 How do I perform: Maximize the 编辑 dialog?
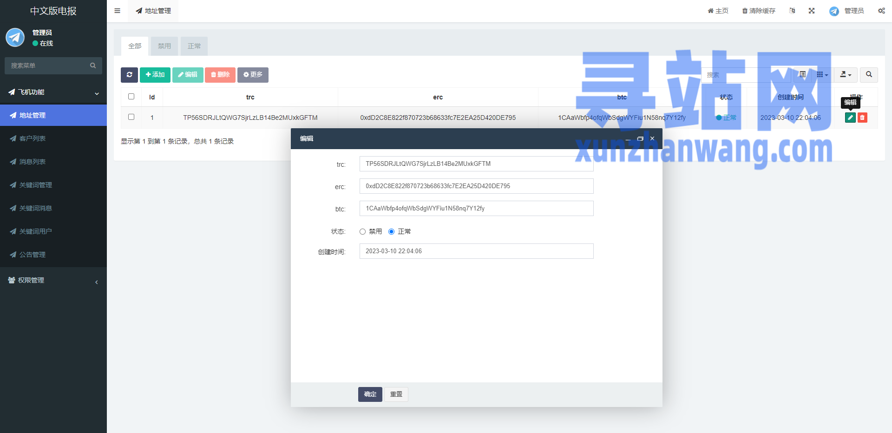(640, 138)
